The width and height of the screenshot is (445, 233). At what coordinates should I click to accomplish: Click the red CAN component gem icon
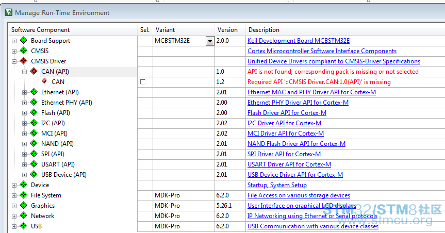pos(44,81)
